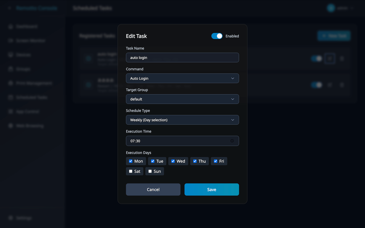Check the Sun execution day

150,171
